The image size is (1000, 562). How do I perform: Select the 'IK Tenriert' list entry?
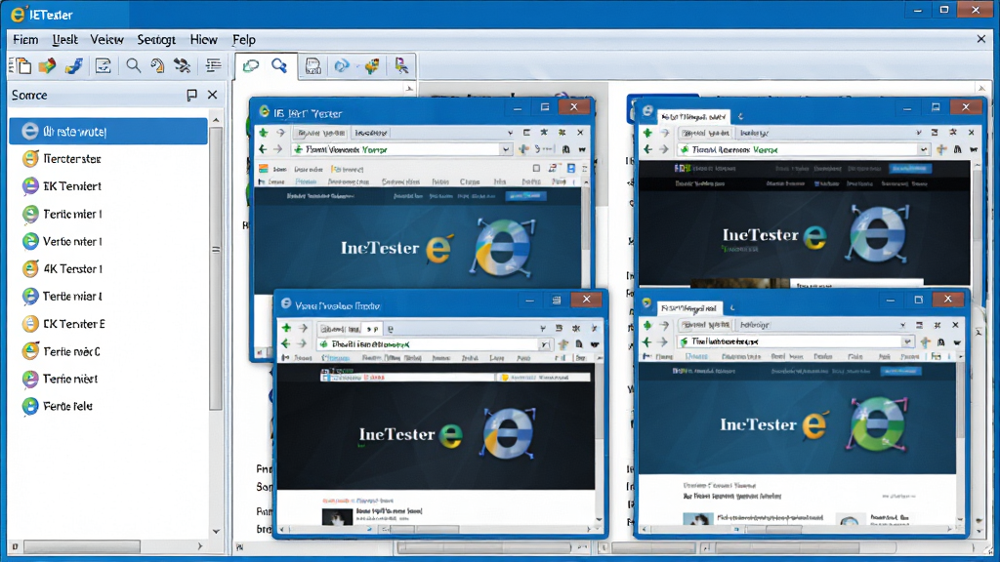[108, 186]
